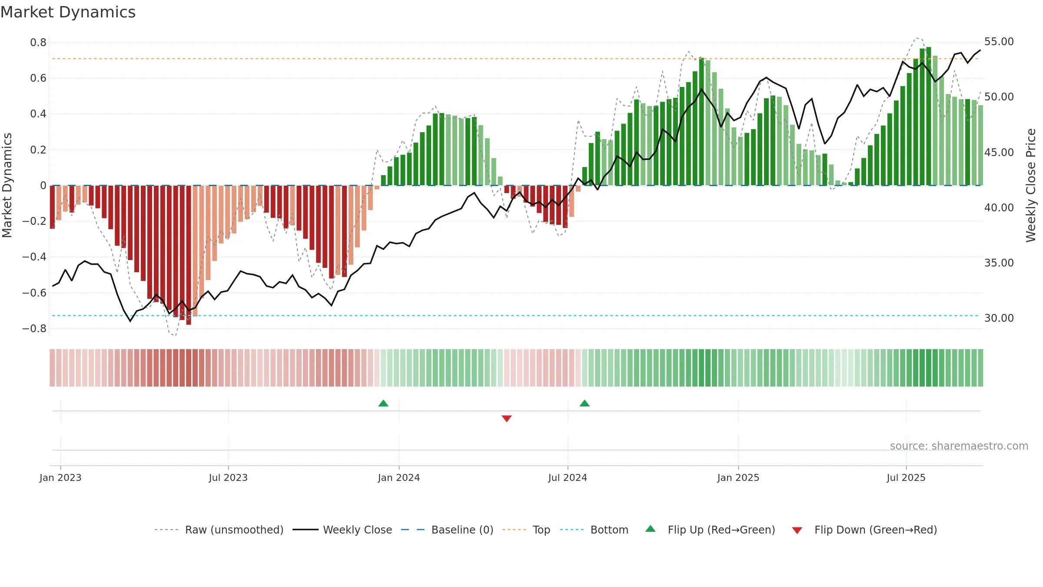This screenshot has height=587, width=1043.
Task: Click the 35.00 price tick label
Action: tap(999, 263)
